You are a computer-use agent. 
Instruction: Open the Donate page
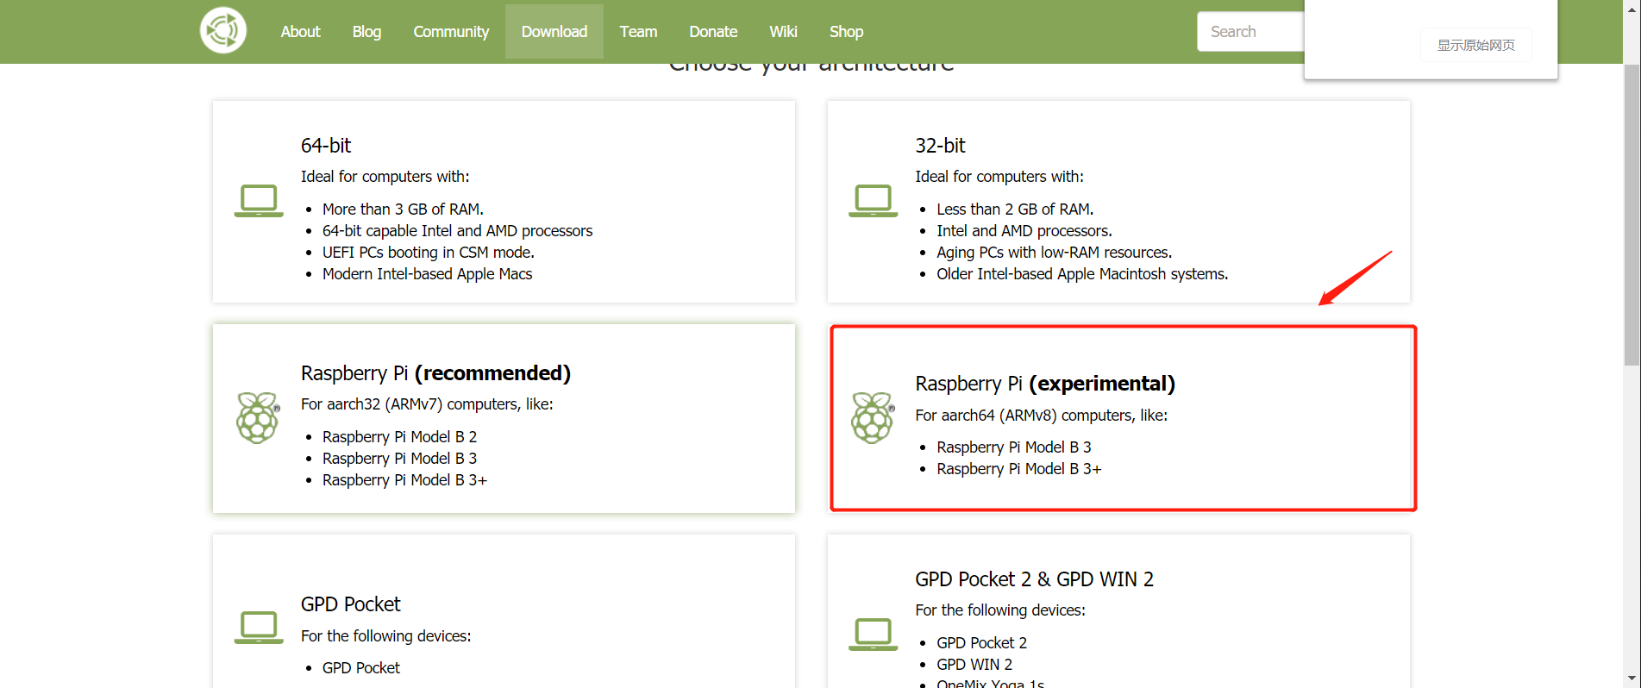coord(713,32)
